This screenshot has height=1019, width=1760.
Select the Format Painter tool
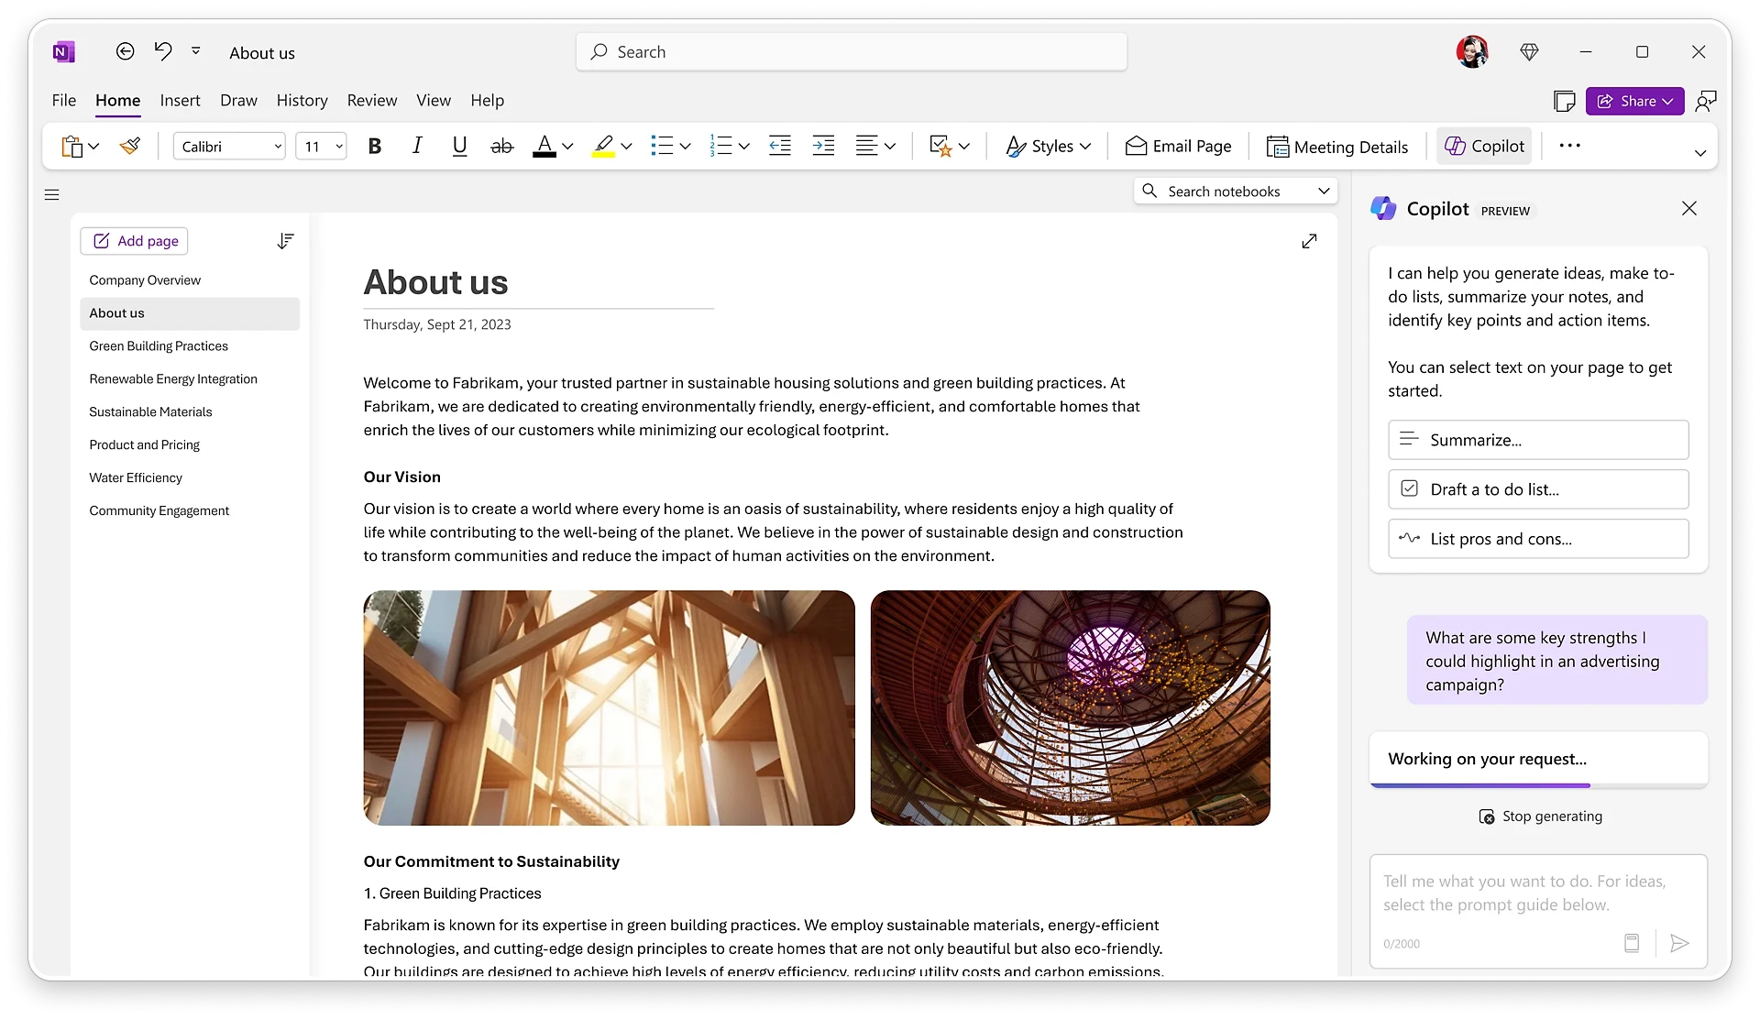(x=129, y=146)
